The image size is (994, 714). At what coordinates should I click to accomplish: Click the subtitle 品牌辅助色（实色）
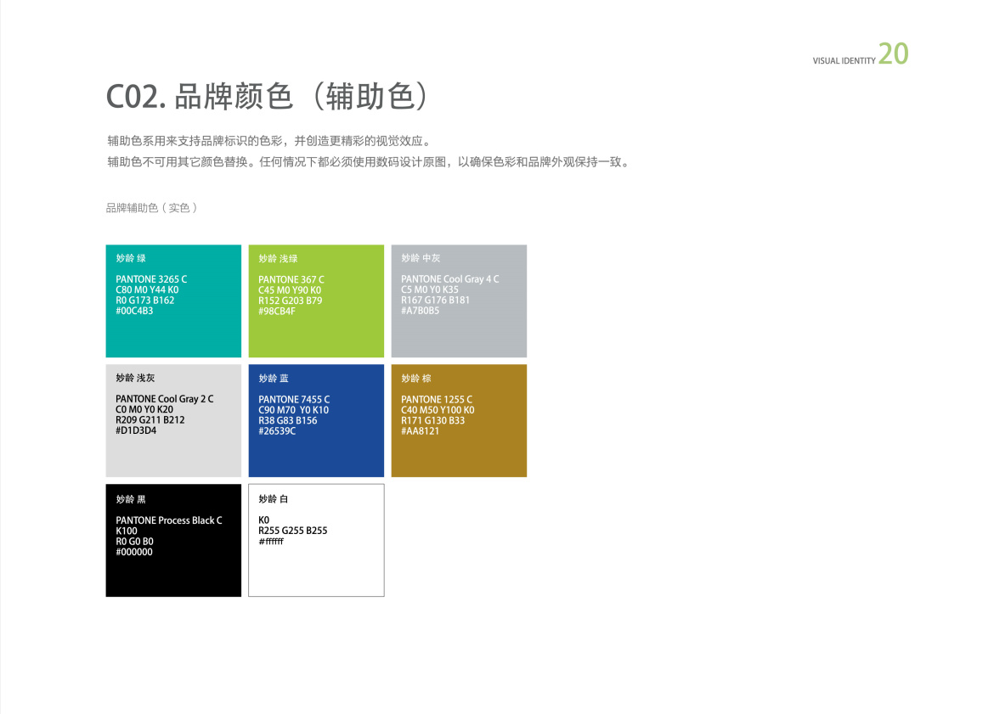151,208
